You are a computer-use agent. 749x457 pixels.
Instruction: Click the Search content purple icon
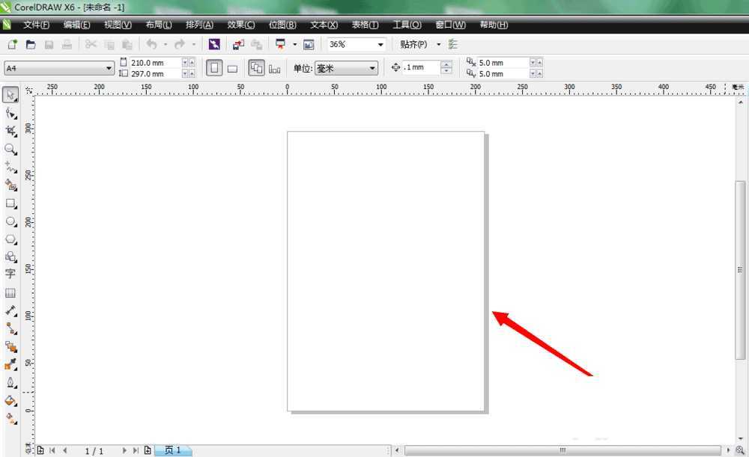(x=214, y=44)
